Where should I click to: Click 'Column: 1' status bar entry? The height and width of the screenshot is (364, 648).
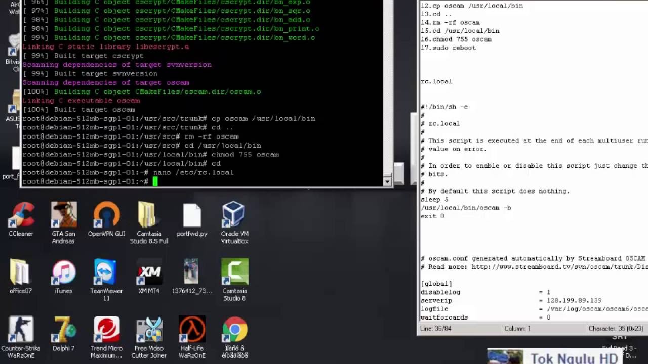coord(517,329)
